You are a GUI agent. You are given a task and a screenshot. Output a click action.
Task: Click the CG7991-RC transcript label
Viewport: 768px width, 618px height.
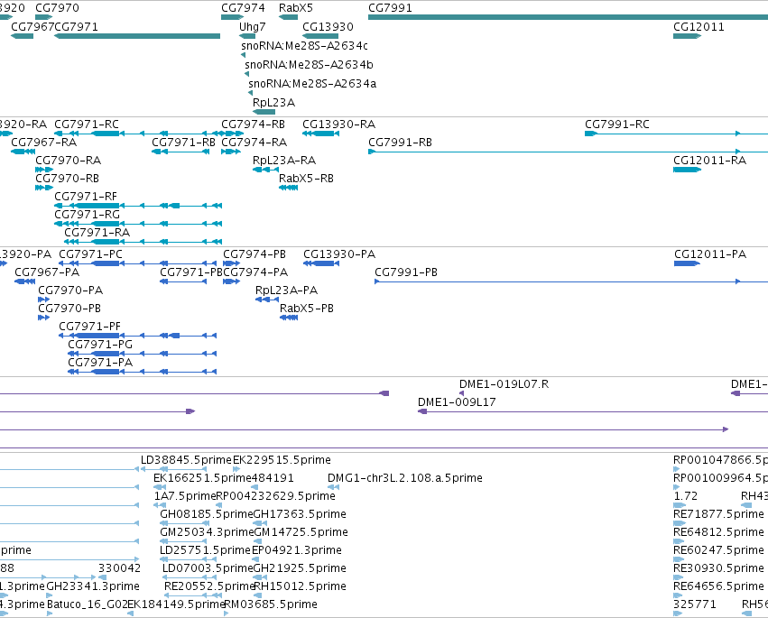pyautogui.click(x=617, y=125)
